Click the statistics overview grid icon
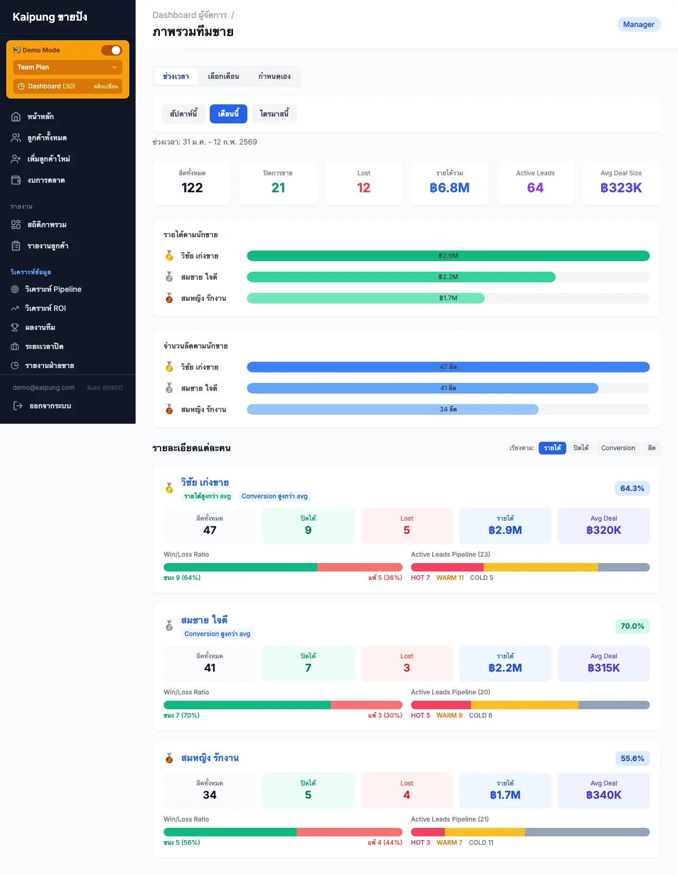 (16, 225)
